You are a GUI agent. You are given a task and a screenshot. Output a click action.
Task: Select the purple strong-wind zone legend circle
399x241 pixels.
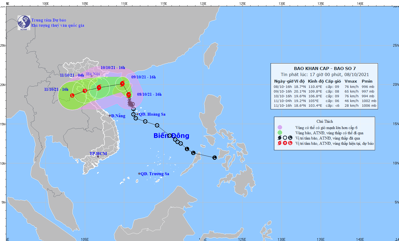(280, 128)
